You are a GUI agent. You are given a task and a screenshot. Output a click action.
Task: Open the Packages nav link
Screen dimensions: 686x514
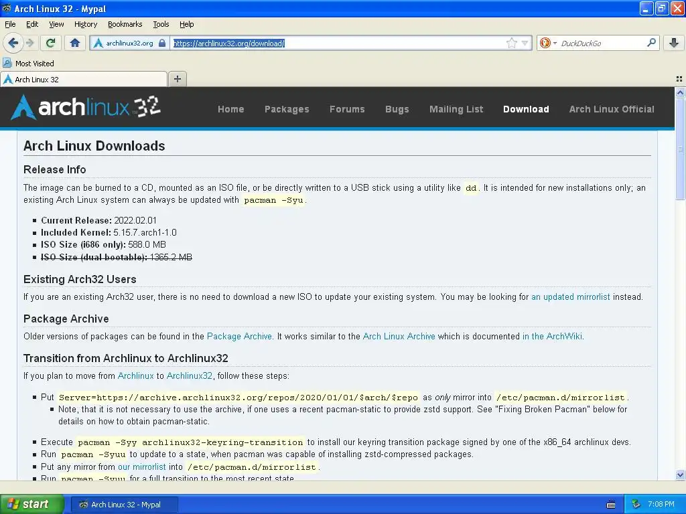(x=287, y=109)
